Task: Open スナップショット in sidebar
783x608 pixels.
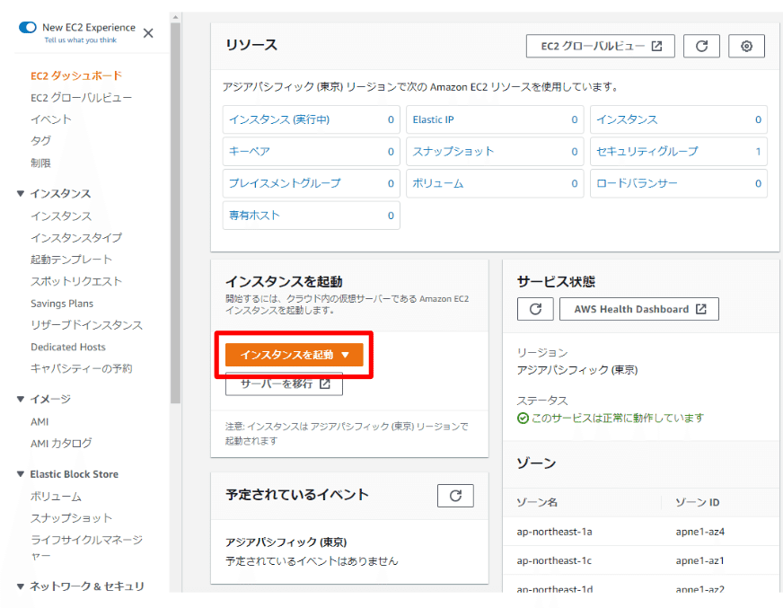Action: [71, 518]
